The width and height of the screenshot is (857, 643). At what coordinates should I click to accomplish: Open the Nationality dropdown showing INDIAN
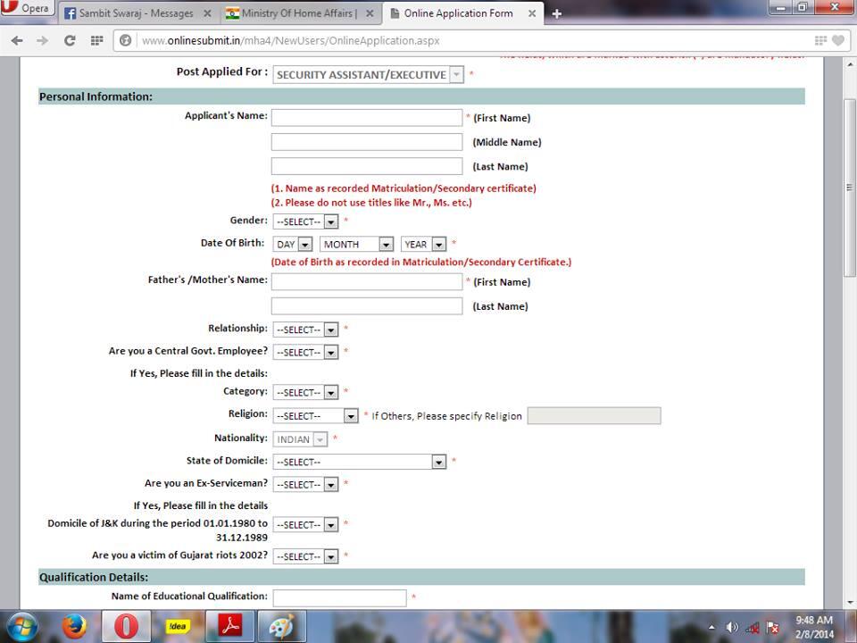click(300, 439)
